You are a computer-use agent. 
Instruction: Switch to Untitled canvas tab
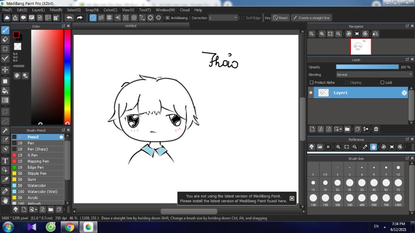(x=131, y=26)
